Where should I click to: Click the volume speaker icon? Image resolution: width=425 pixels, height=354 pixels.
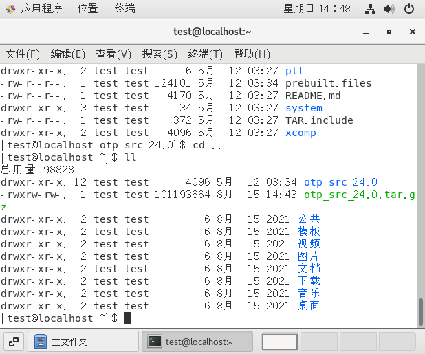(389, 9)
